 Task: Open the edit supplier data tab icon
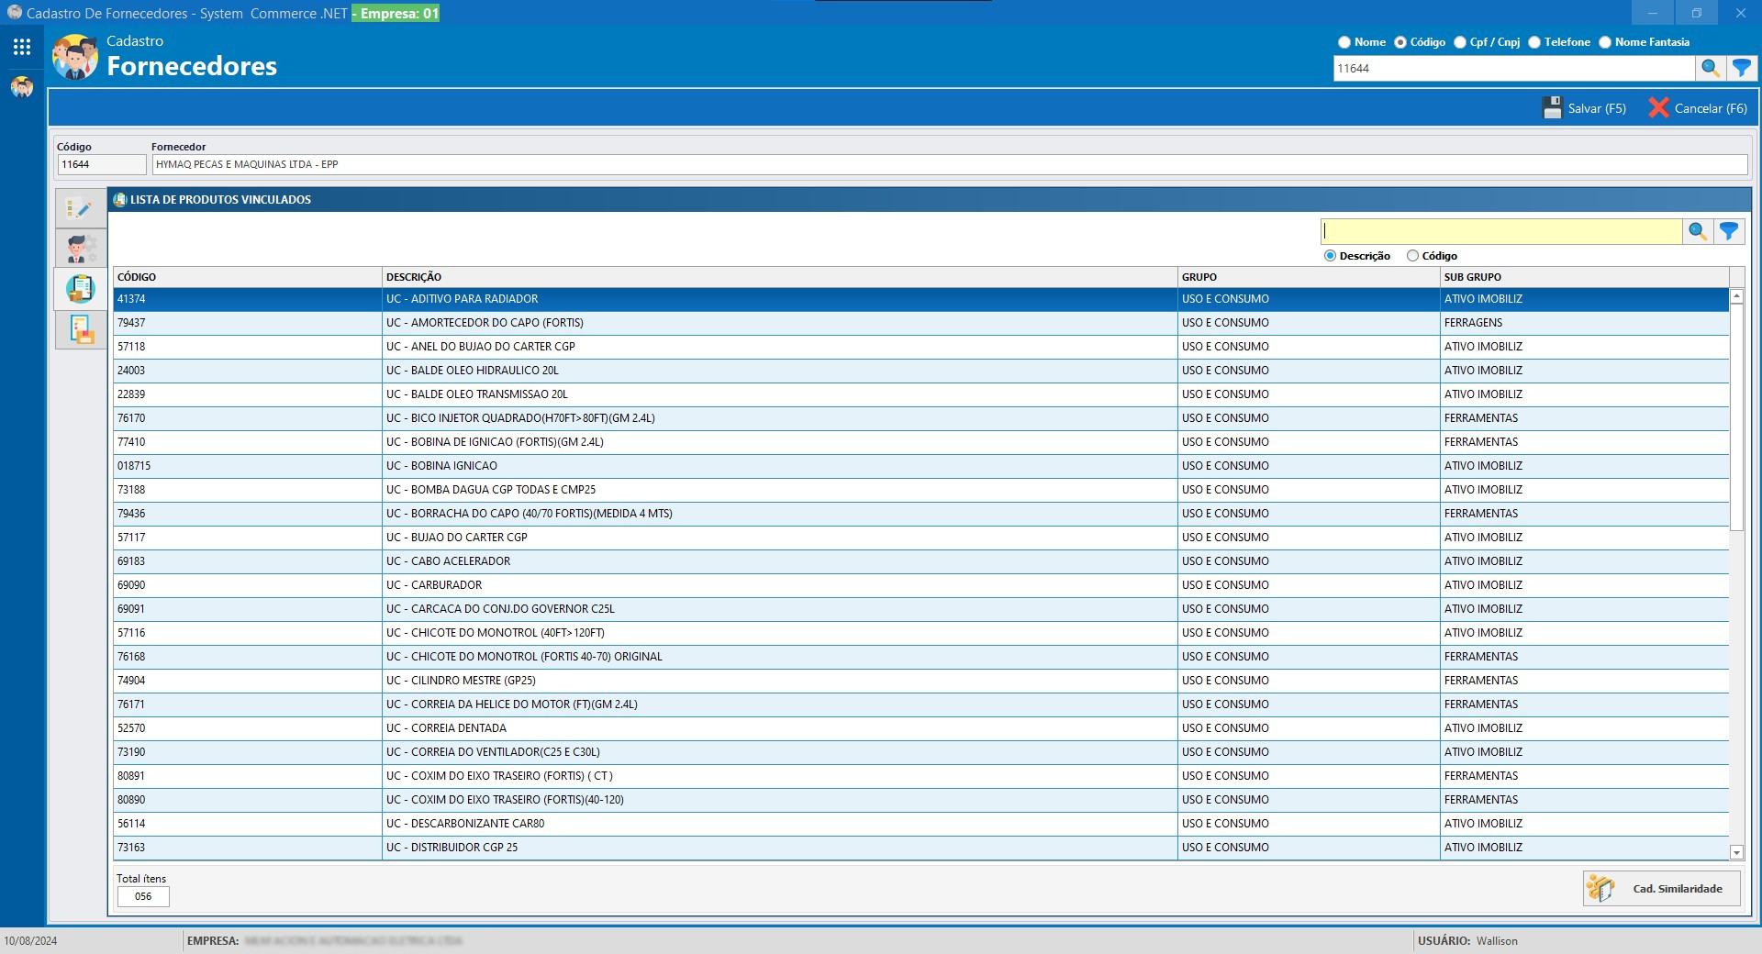(81, 208)
